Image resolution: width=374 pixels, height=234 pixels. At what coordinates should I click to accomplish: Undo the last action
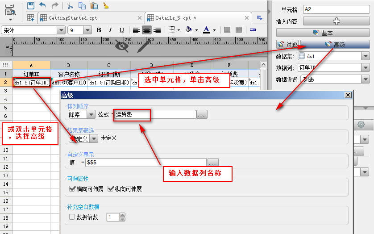43,6
